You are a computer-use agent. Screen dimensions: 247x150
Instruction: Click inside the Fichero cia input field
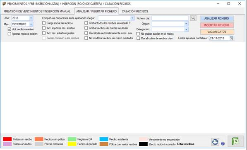point(170,18)
